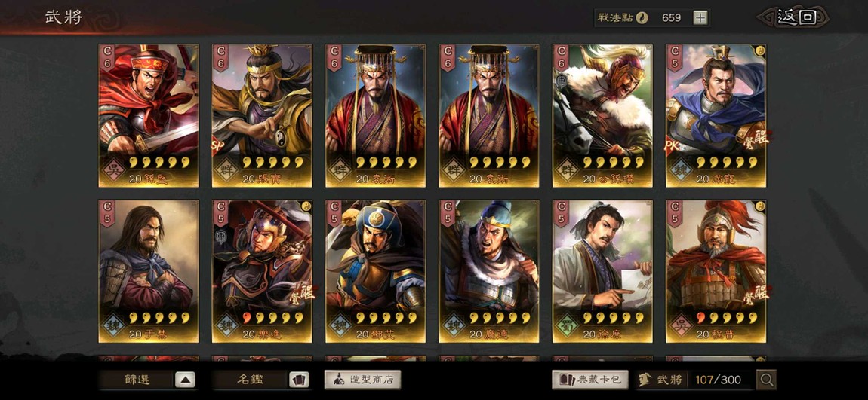Click the plus icon beside 戰法點 659
The height and width of the screenshot is (400, 868).
[700, 17]
